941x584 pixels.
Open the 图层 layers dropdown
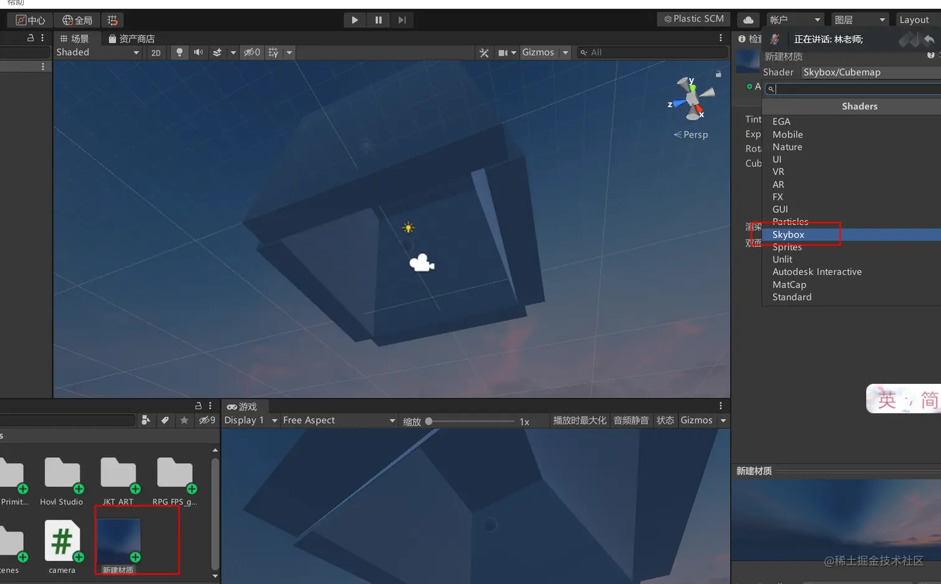point(860,20)
